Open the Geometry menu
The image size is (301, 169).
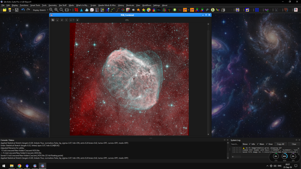click(53, 5)
